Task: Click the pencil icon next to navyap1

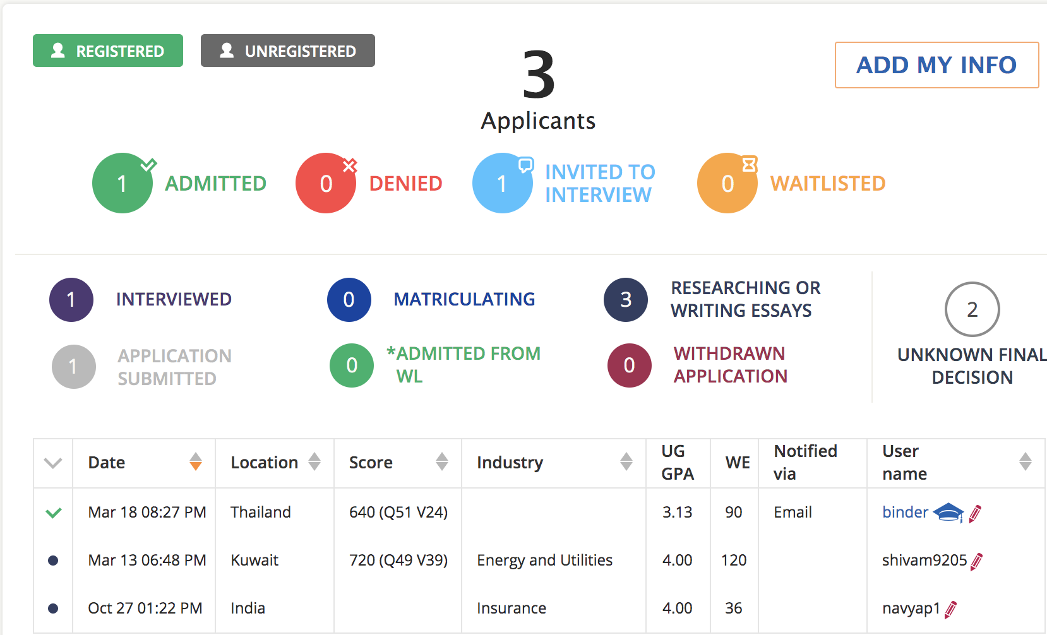Action: pyautogui.click(x=950, y=609)
